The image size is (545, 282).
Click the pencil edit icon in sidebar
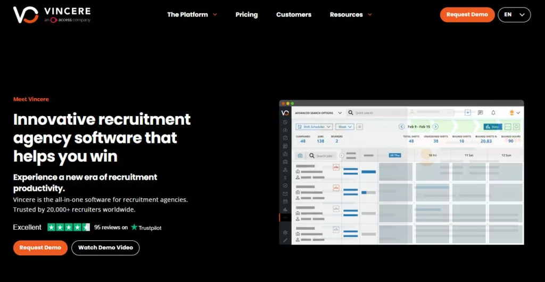[x=285, y=240]
